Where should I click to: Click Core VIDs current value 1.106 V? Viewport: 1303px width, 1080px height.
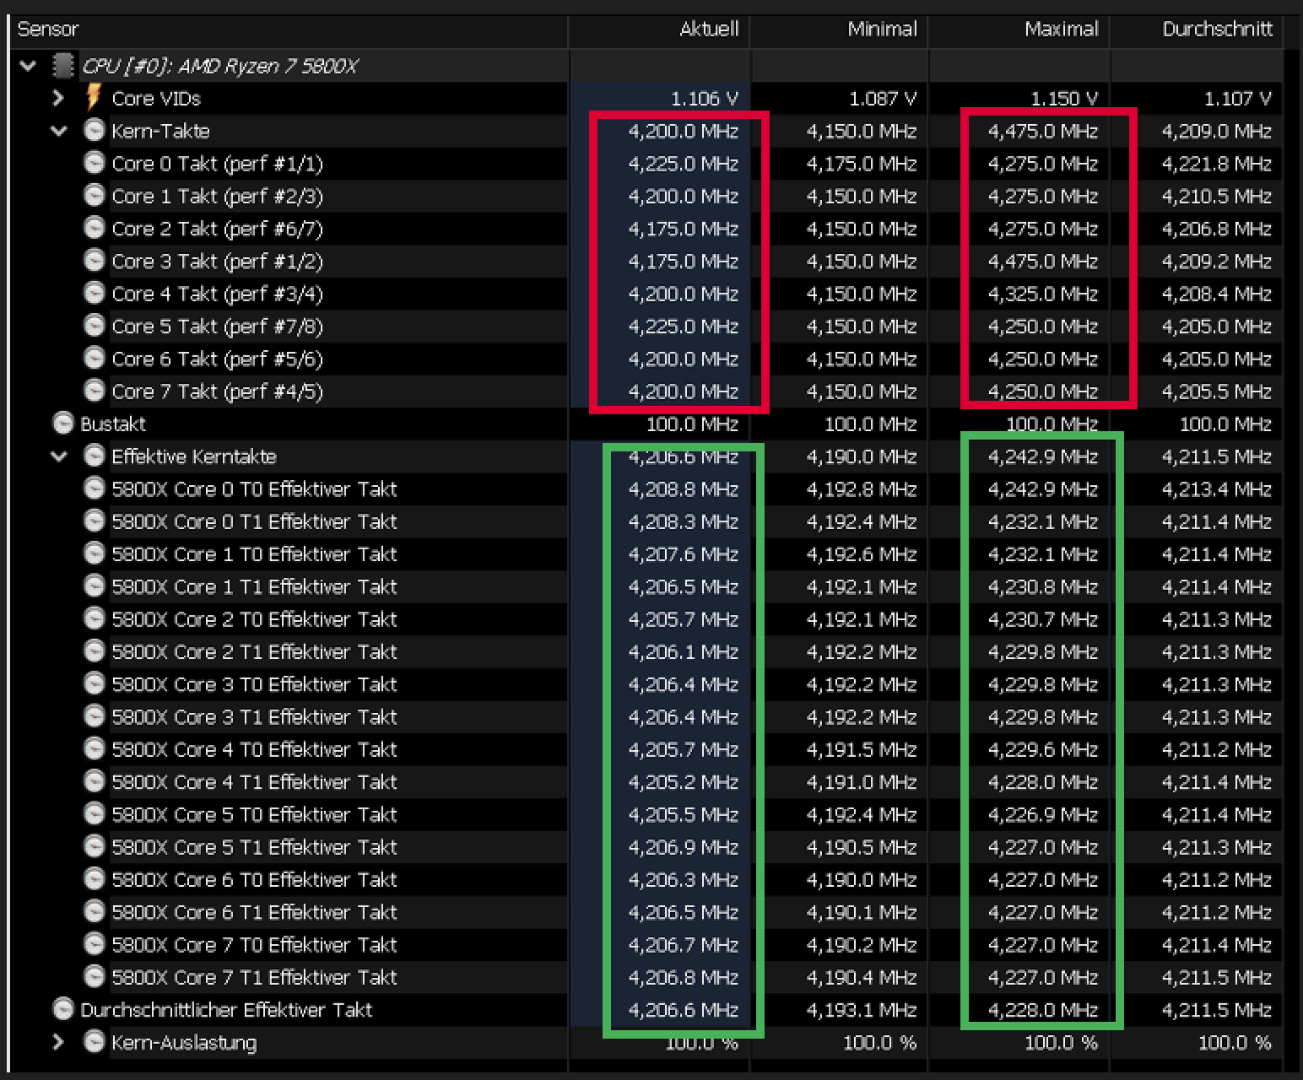[705, 99]
